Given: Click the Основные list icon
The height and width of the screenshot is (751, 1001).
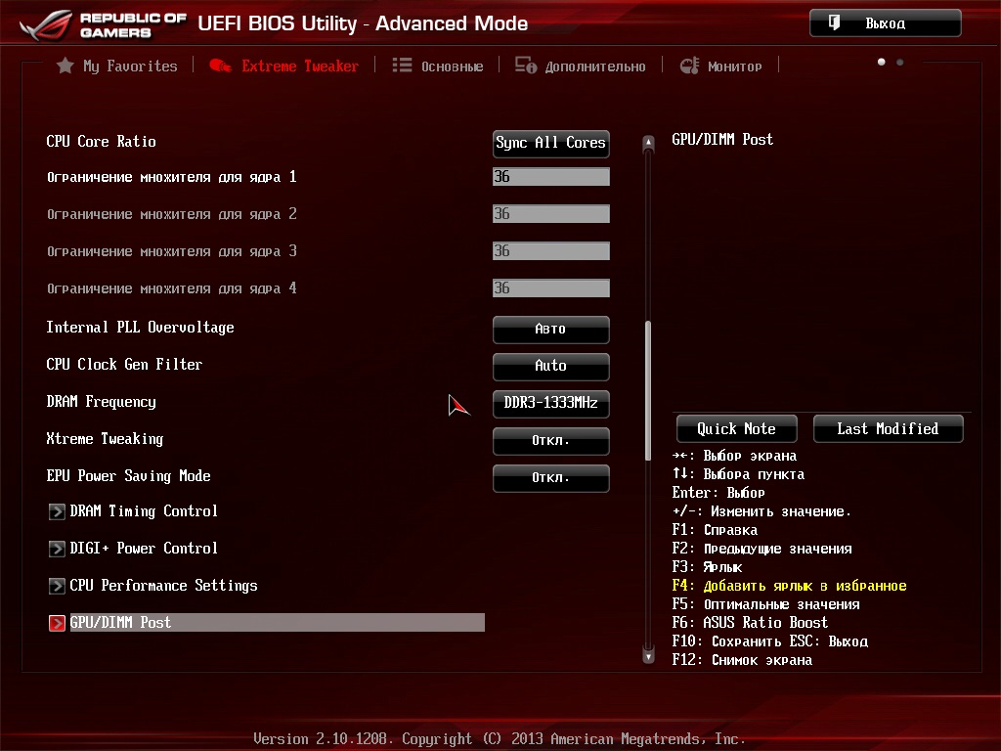Looking at the screenshot, I should [x=402, y=66].
